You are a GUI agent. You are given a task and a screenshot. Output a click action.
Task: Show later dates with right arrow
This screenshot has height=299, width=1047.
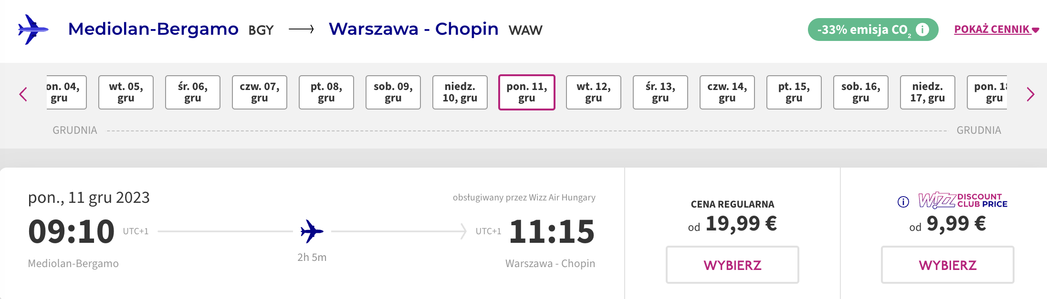pos(1030,94)
